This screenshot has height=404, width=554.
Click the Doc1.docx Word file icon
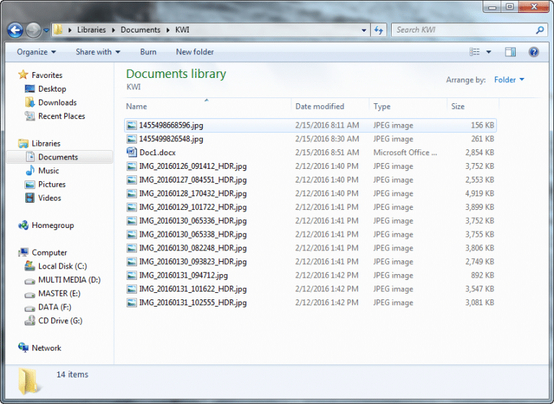point(131,152)
